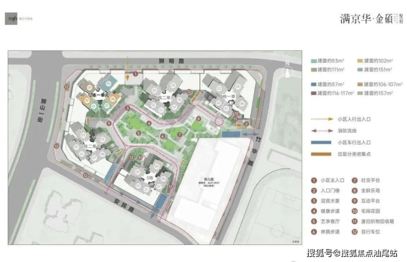This screenshot has height=262, width=407.
Task: Click legend number 1 circle for 小区主入口
Action: click(x=314, y=180)
